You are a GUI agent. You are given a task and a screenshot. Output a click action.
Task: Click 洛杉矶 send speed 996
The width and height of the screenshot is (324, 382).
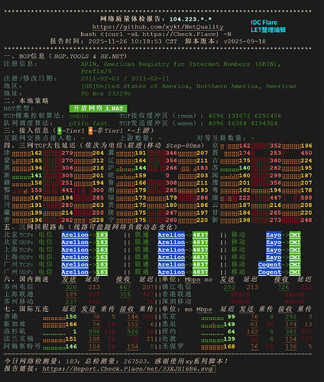pyautogui.click(x=94, y=332)
